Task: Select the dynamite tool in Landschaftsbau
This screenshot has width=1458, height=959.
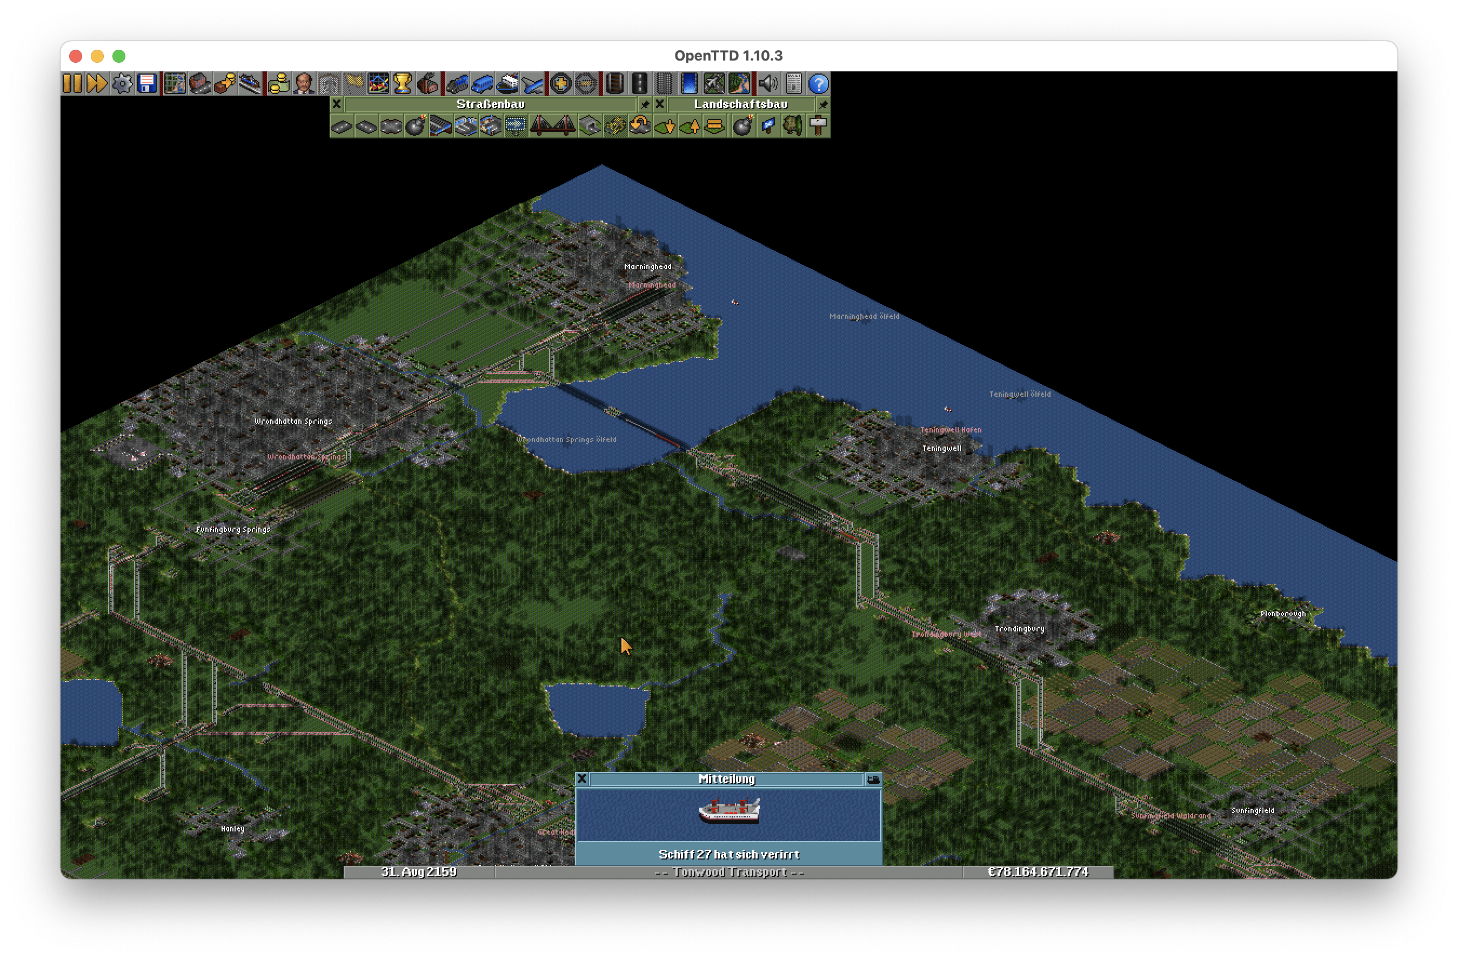Action: [743, 126]
